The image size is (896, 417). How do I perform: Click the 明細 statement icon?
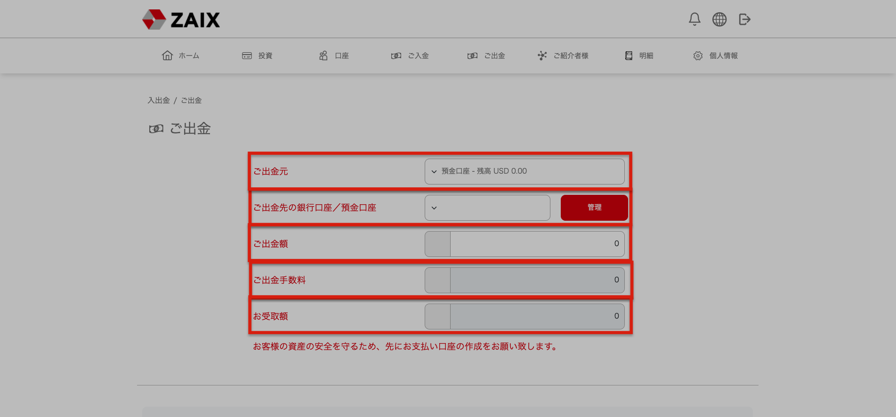pos(629,56)
